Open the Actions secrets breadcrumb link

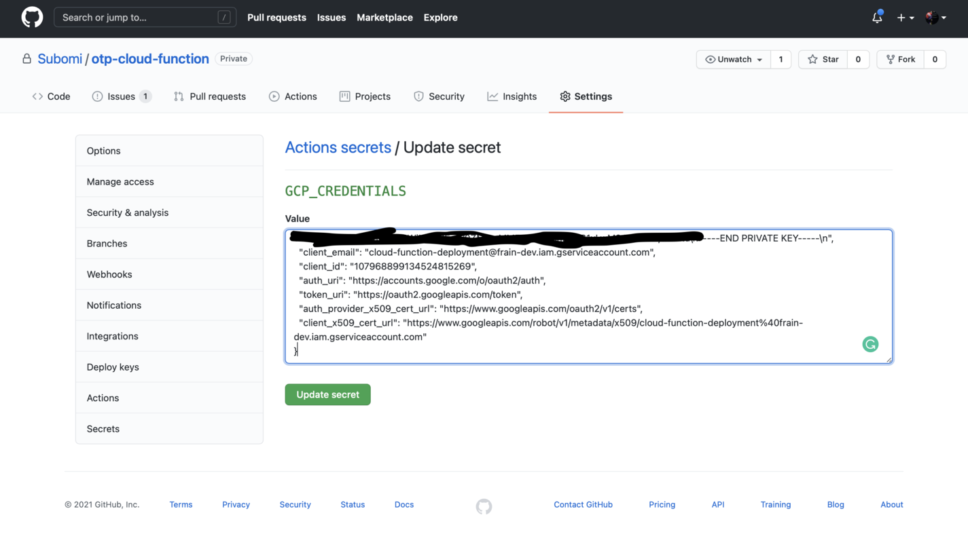point(338,147)
